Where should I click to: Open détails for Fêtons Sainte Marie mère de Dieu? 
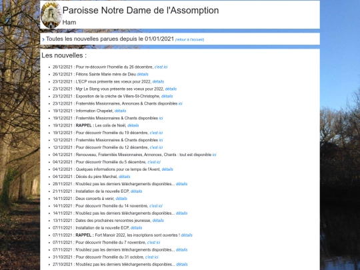[x=143, y=75]
